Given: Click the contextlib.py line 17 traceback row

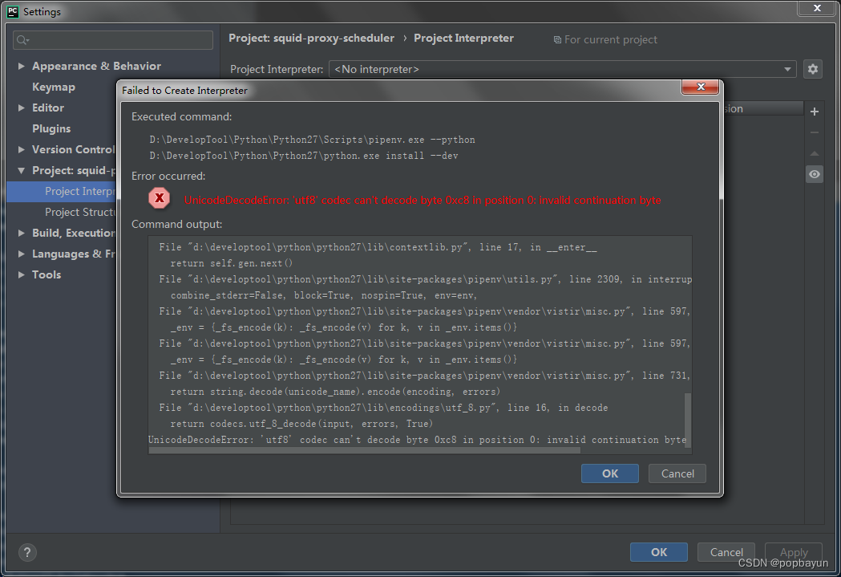Looking at the screenshot, I should [378, 247].
